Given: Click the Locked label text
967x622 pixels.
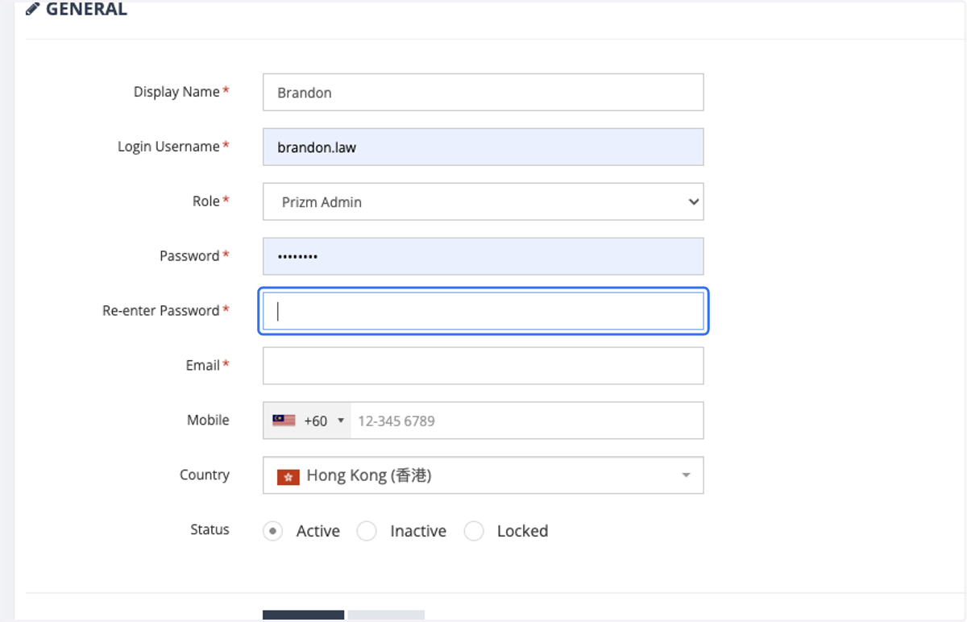Looking at the screenshot, I should click(522, 531).
